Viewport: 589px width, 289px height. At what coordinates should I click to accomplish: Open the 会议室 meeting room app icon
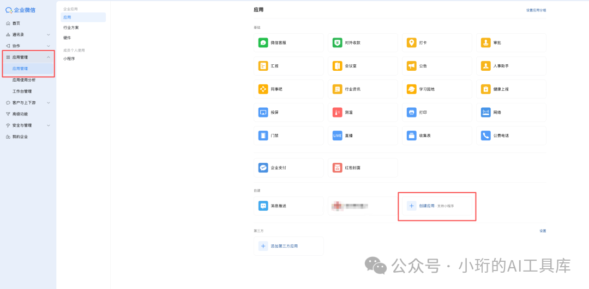point(338,66)
